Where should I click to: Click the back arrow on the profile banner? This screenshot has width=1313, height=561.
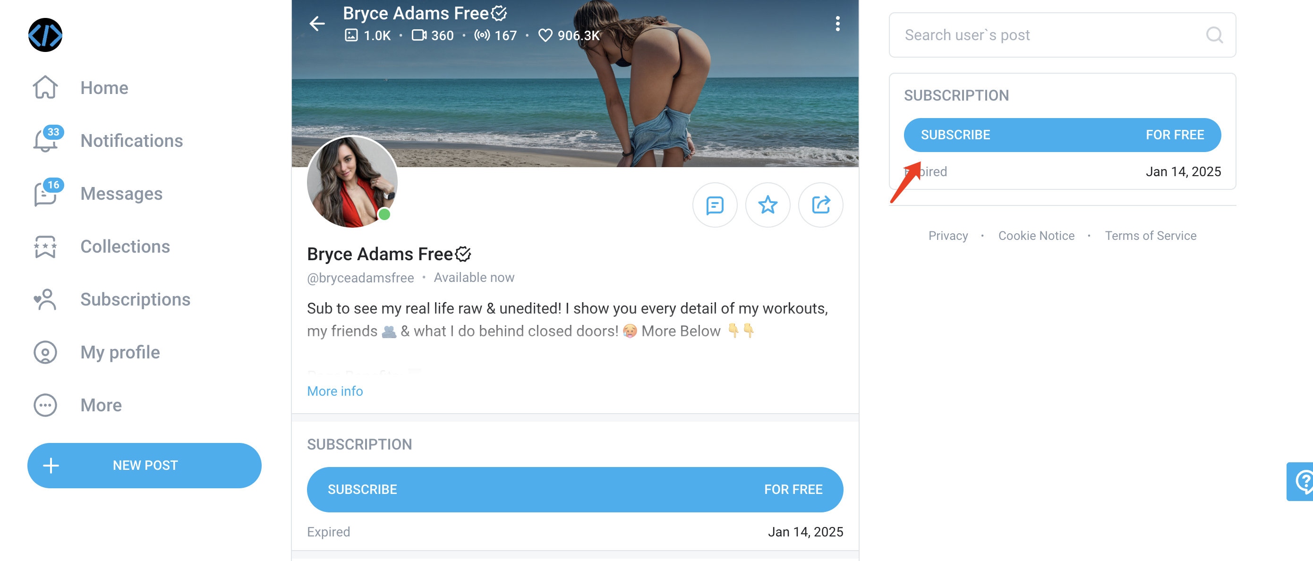(316, 24)
